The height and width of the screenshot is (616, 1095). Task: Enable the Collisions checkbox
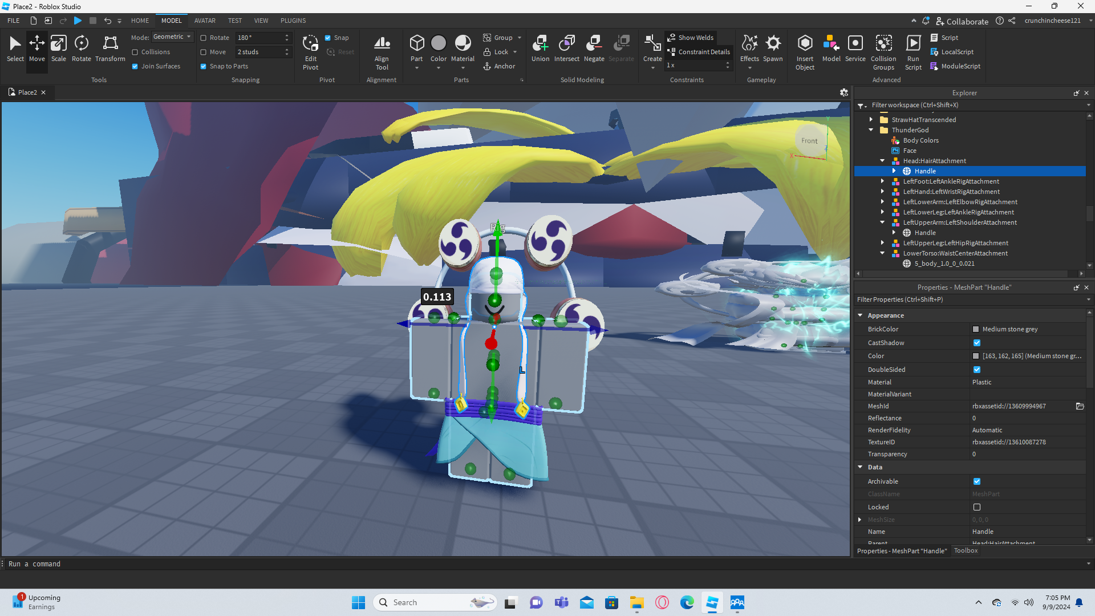[135, 52]
